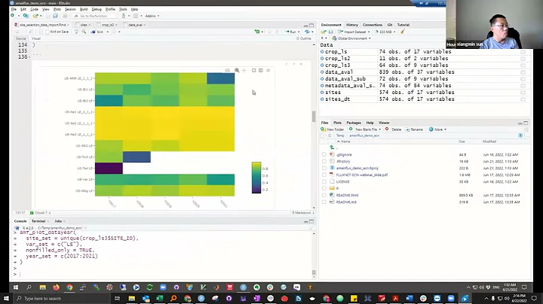Image resolution: width=543 pixels, height=304 pixels.
Task: Open the More files dropdown
Action: [x=437, y=129]
